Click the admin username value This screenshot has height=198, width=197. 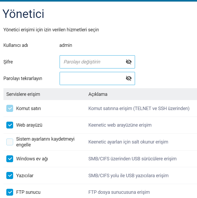66,45
